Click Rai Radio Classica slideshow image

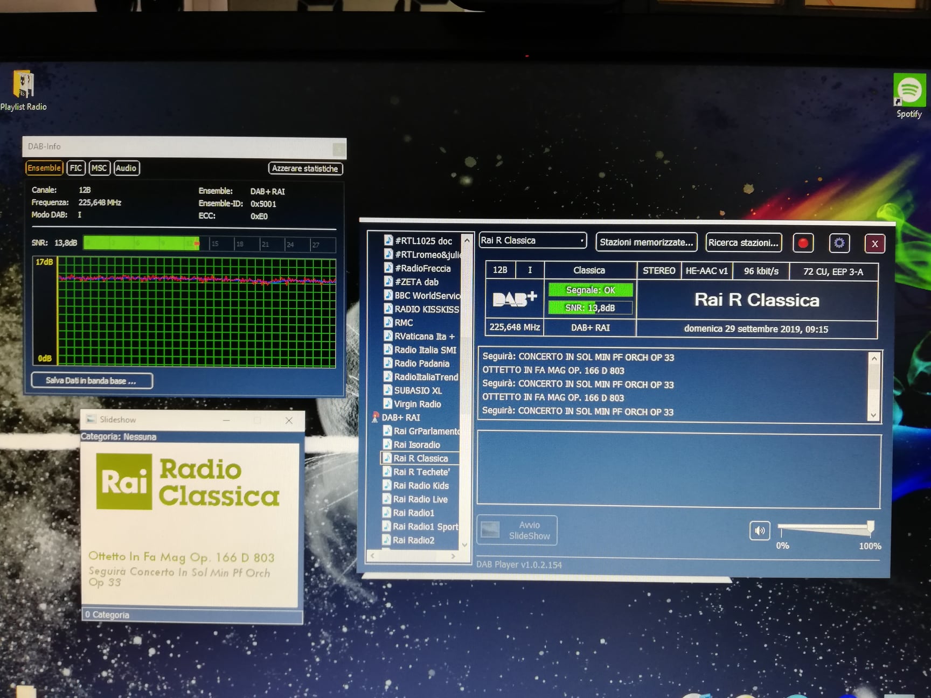[x=190, y=525]
